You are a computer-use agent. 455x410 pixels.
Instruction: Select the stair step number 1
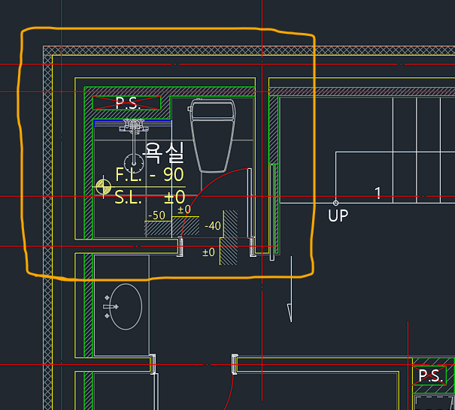pos(378,194)
